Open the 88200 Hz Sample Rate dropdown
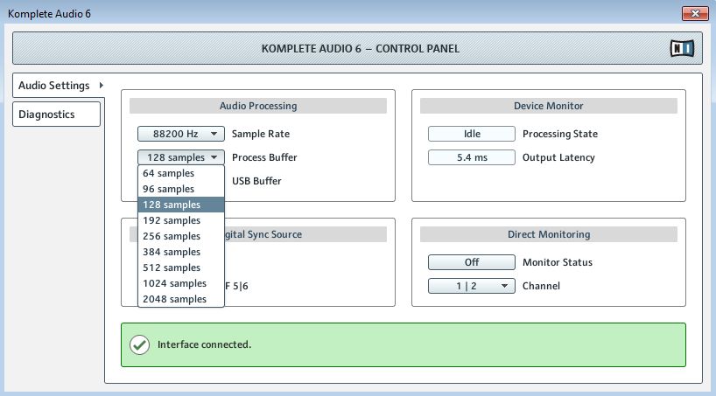Viewport: 716px width, 396px height. pos(181,134)
